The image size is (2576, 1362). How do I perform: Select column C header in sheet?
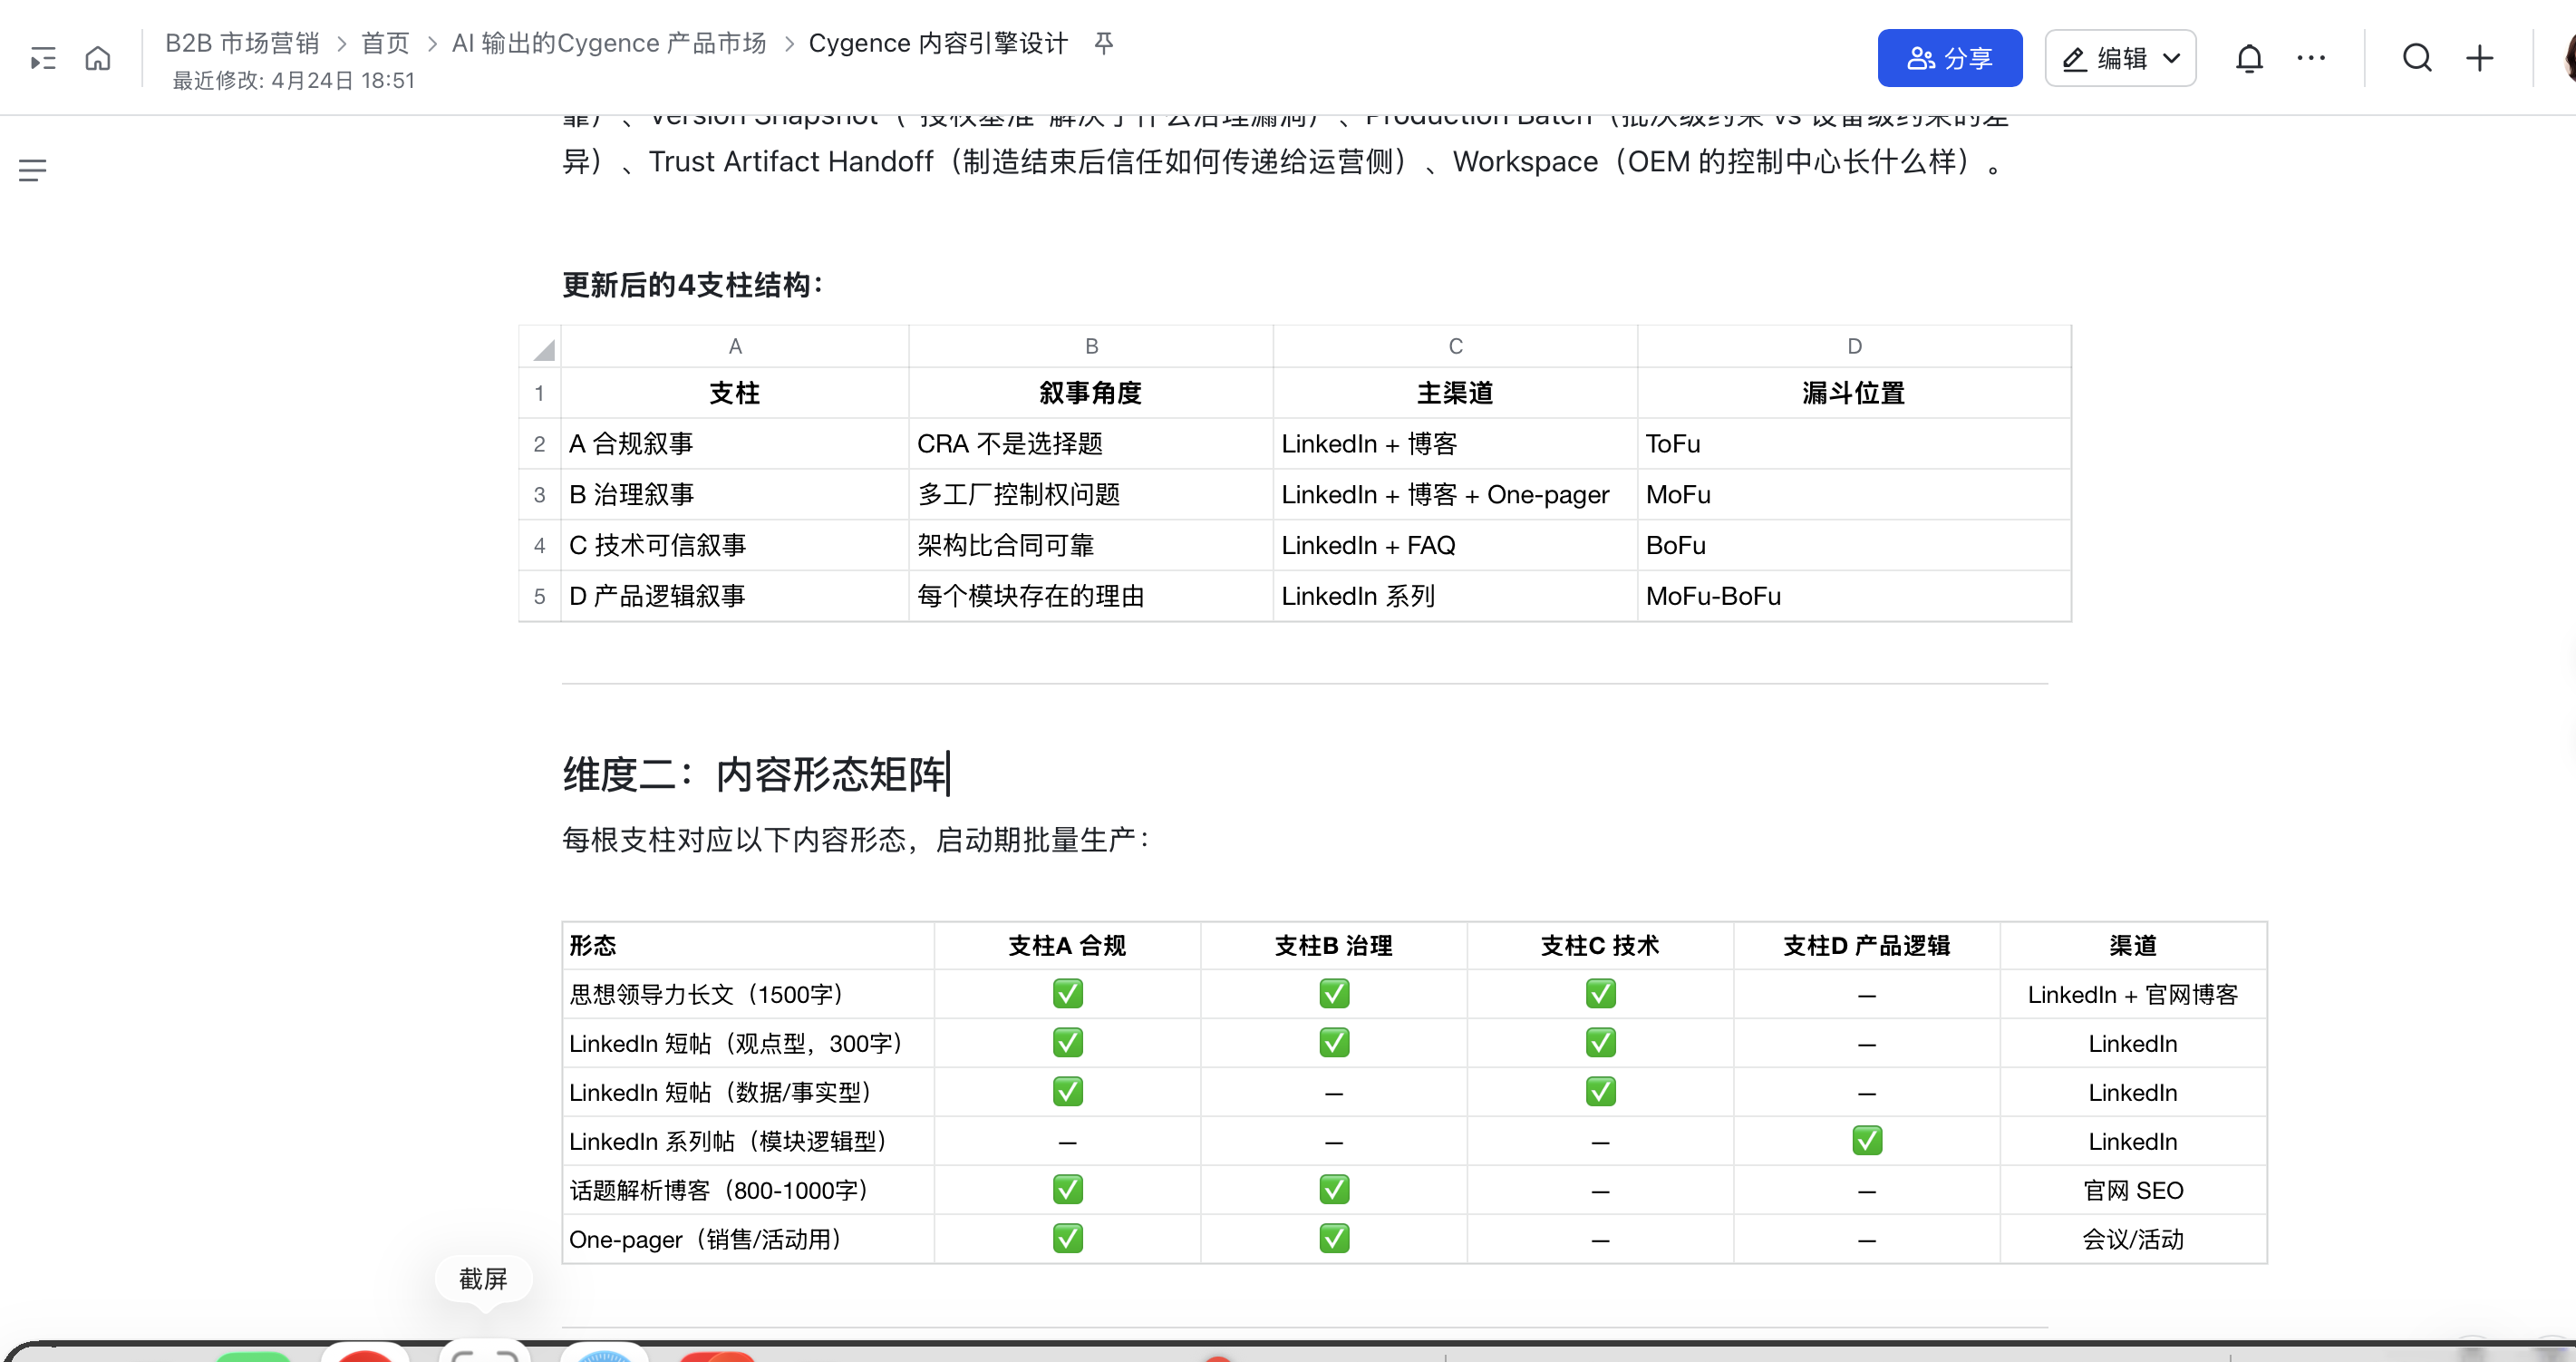point(1455,346)
